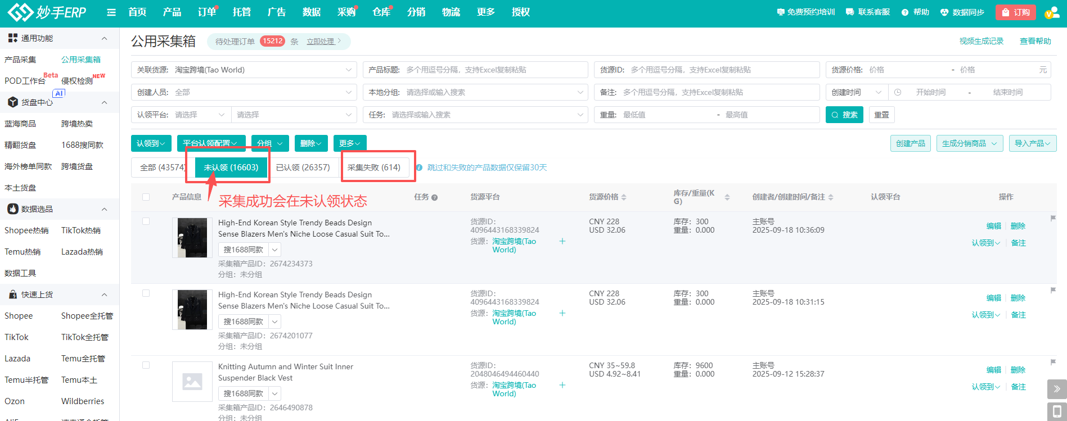
Task: Check the box for product 2674234373
Action: point(146,221)
